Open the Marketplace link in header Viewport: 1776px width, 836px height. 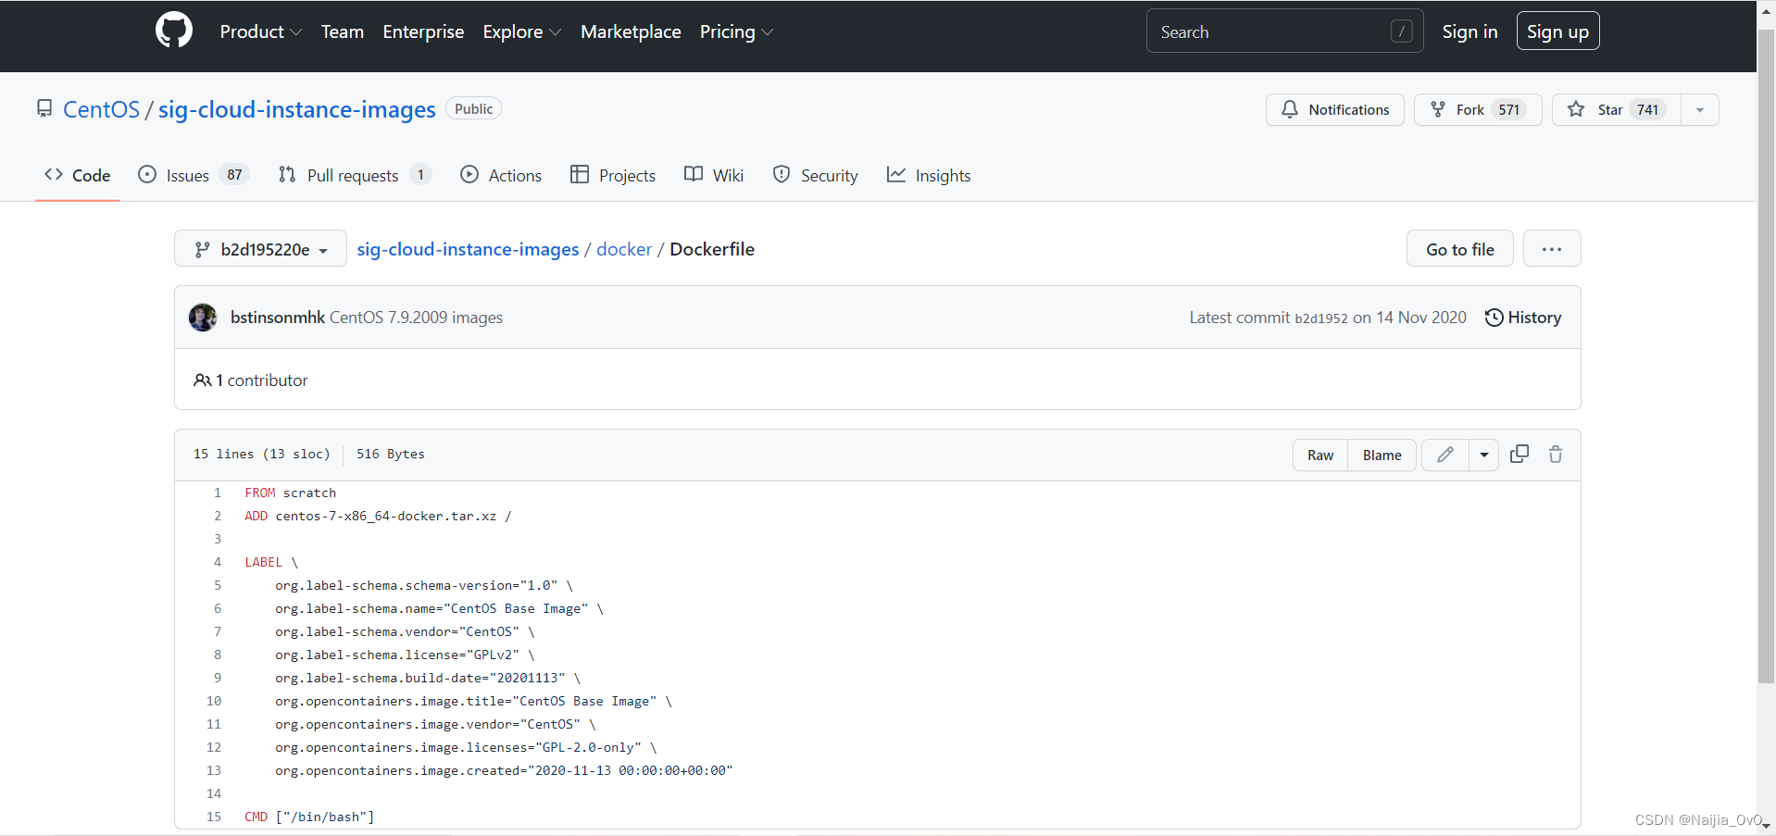tap(631, 31)
